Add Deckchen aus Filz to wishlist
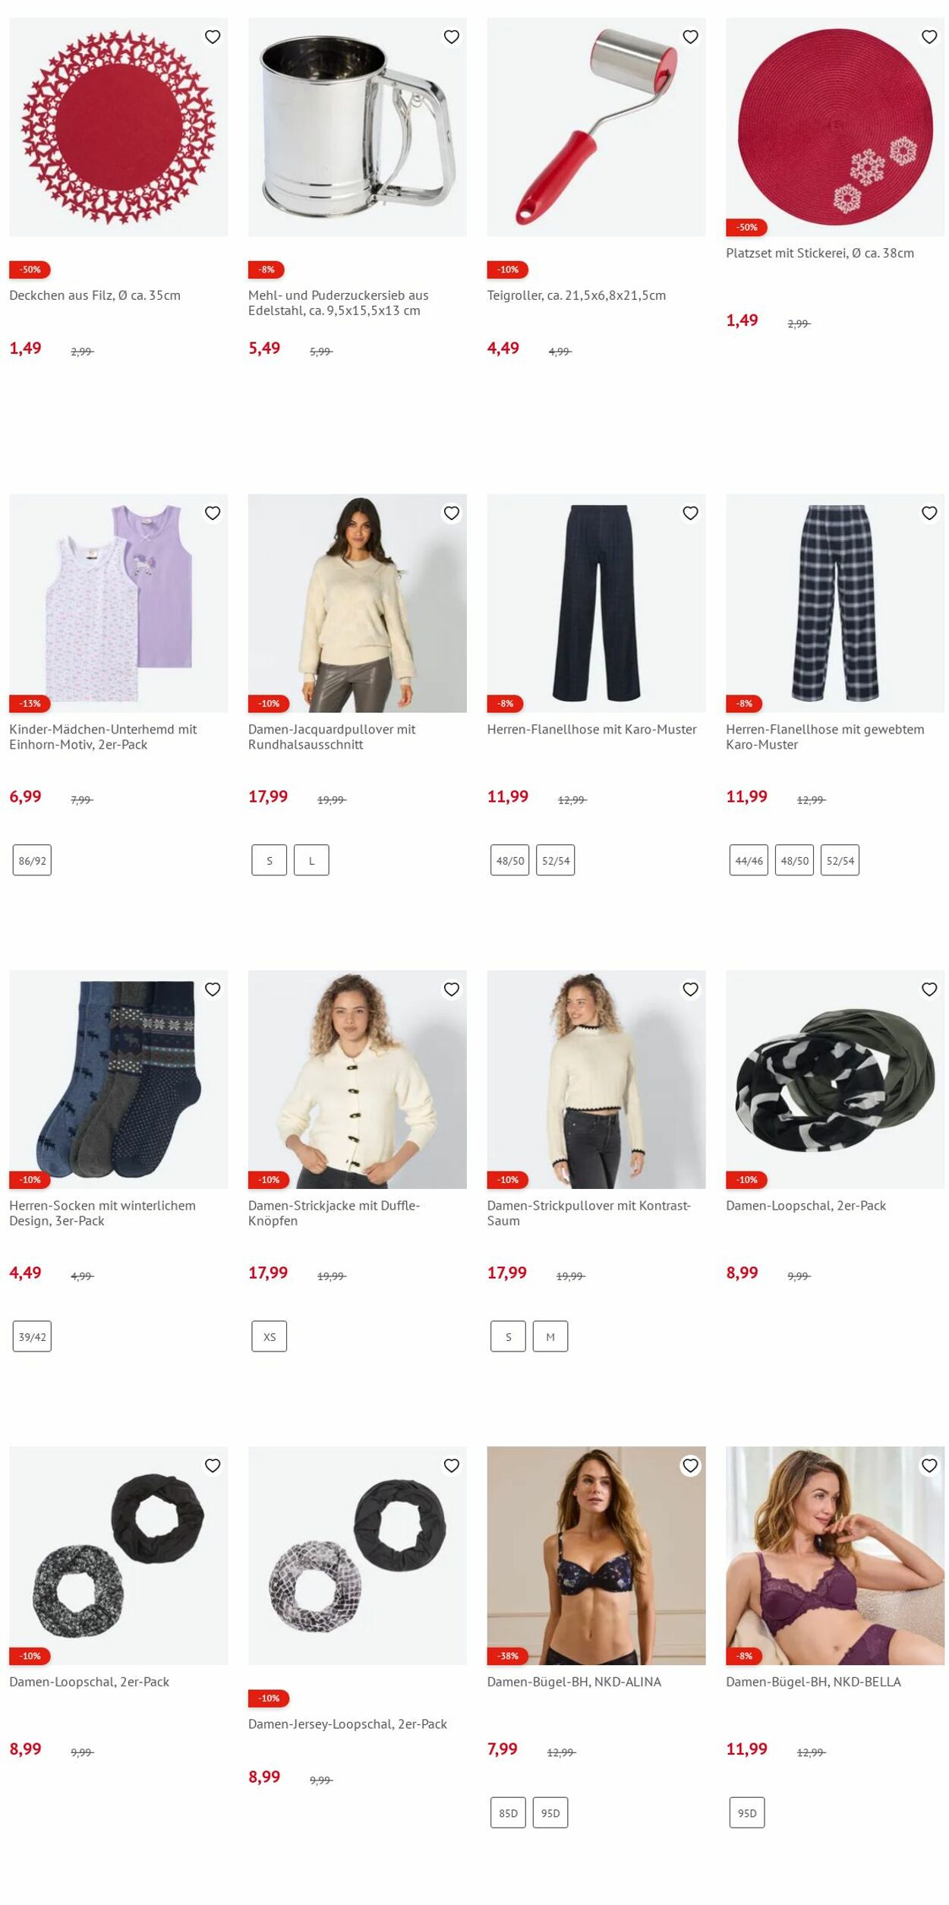Screen dimensions: 949x1905 pos(213,36)
